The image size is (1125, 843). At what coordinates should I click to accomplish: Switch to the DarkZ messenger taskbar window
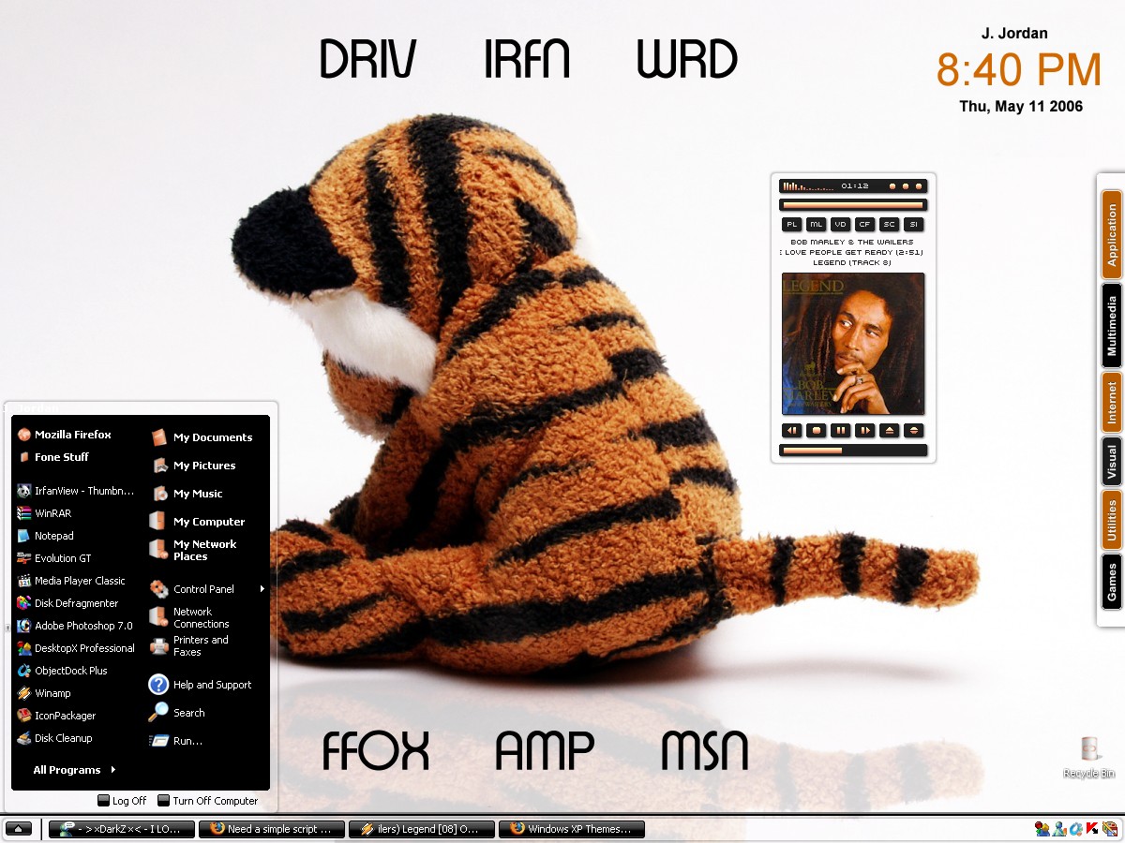[x=122, y=829]
